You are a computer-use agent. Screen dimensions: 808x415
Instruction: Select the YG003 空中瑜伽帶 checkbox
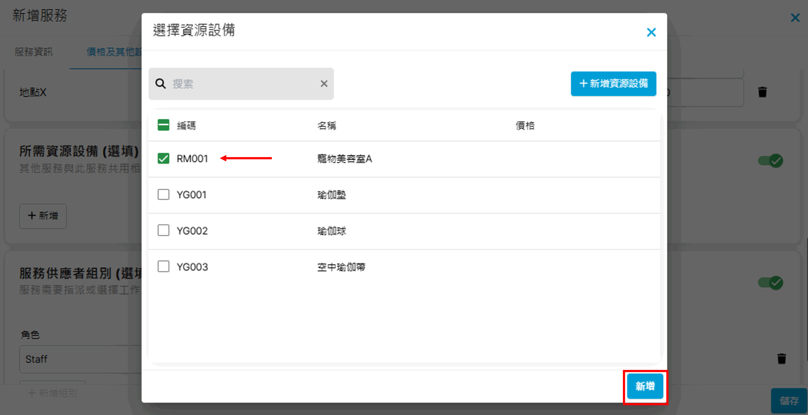pyautogui.click(x=163, y=266)
